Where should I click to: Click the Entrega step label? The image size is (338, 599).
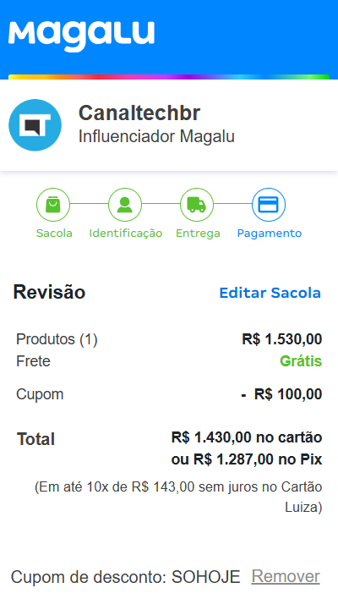coord(198,234)
